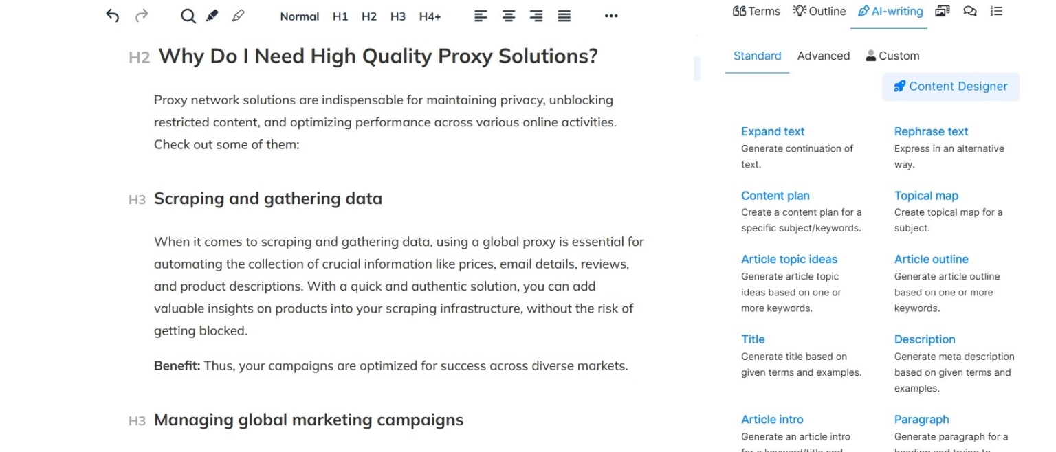
Task: Select the outlined highlighter marker icon
Action: pos(238,16)
